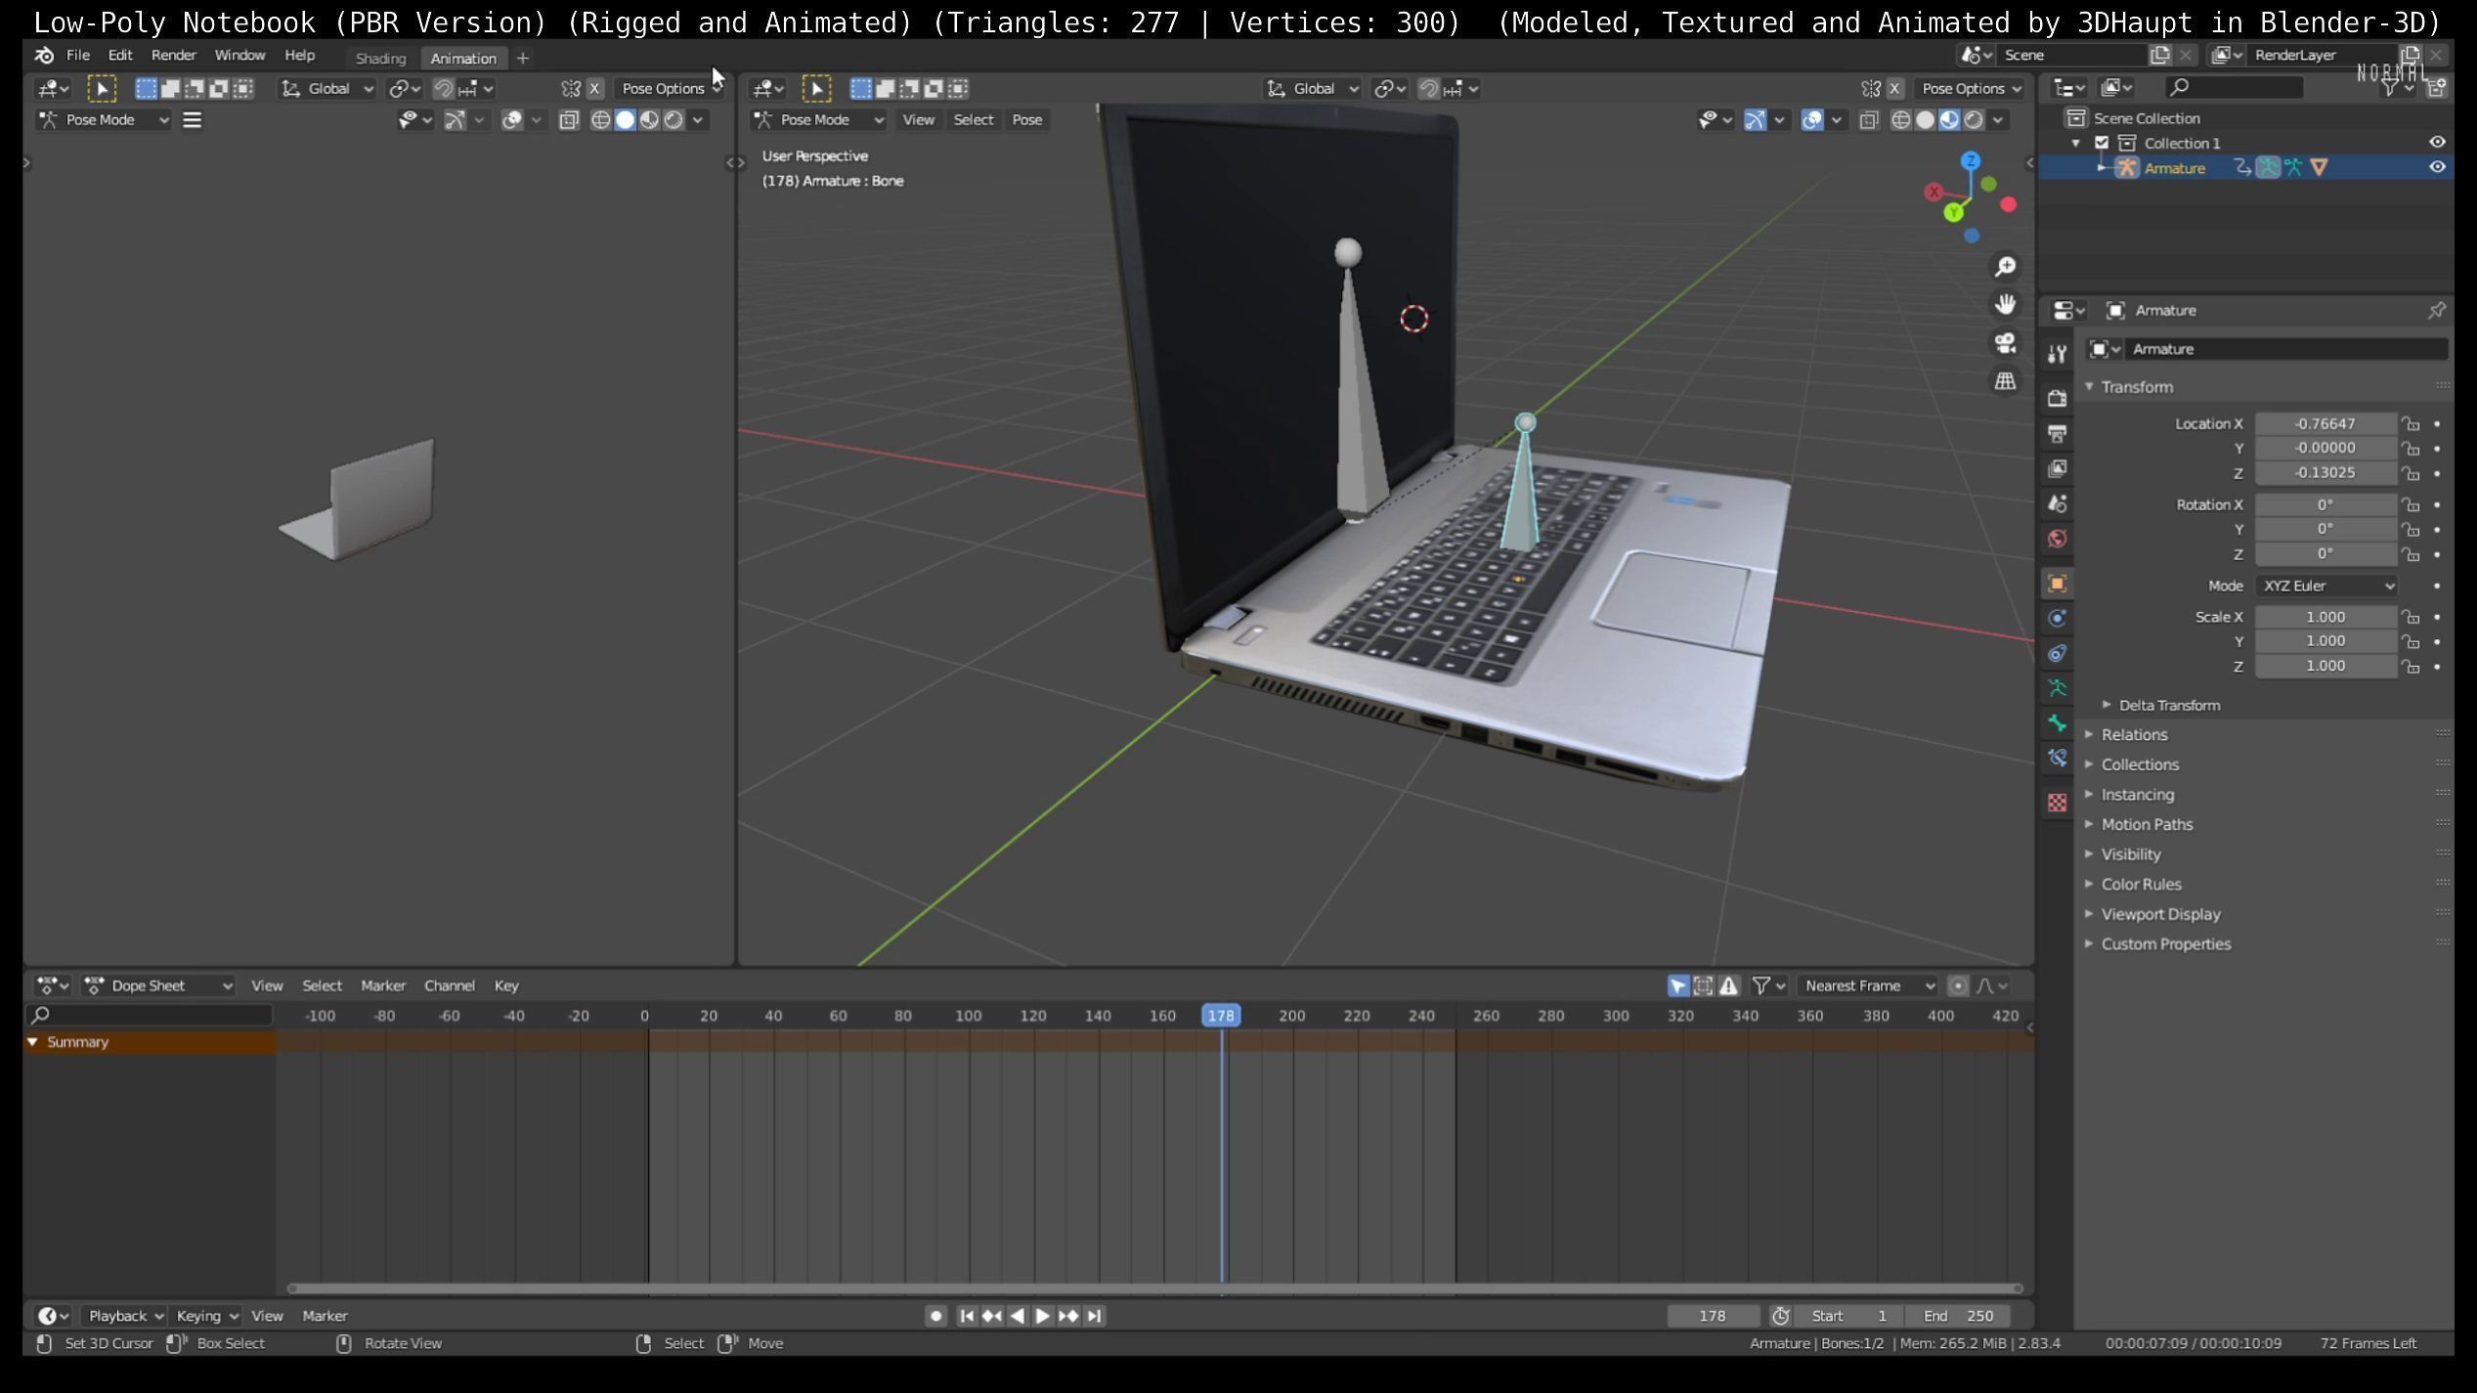Open the Keying popover in timeline
The image size is (2477, 1393).
(x=206, y=1316)
